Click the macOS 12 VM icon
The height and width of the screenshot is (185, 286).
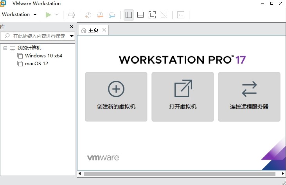click(20, 64)
